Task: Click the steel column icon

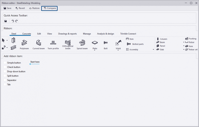Action: [13, 40]
